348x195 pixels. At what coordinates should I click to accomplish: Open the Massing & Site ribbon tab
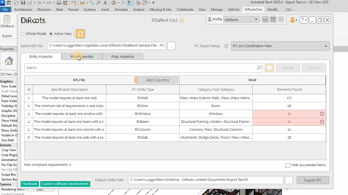(160, 10)
